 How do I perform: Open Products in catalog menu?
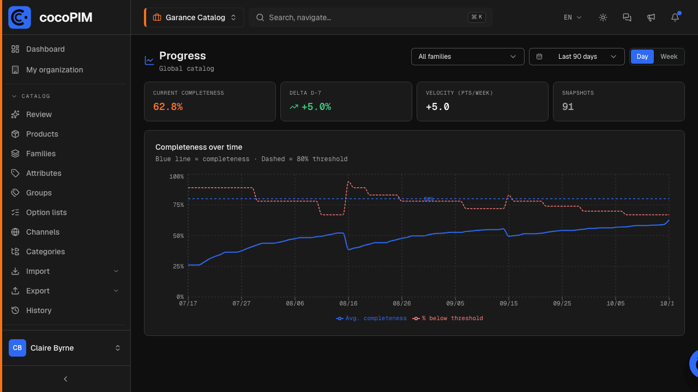[x=65, y=134]
